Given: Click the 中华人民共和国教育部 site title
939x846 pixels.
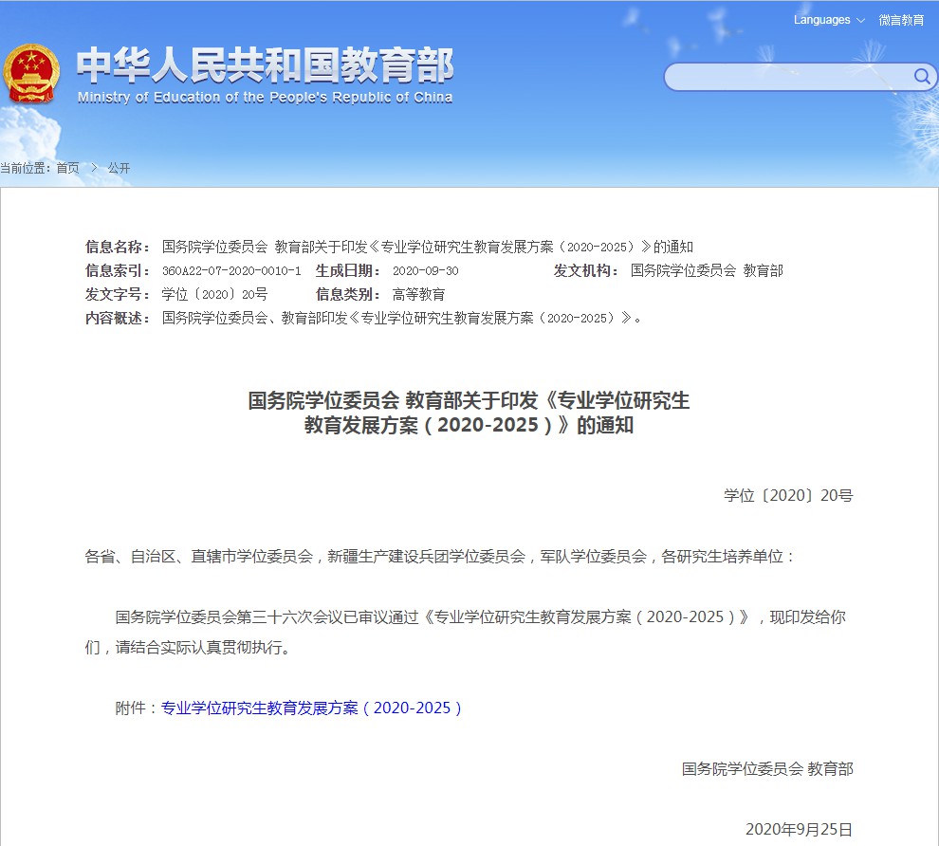Looking at the screenshot, I should (265, 64).
